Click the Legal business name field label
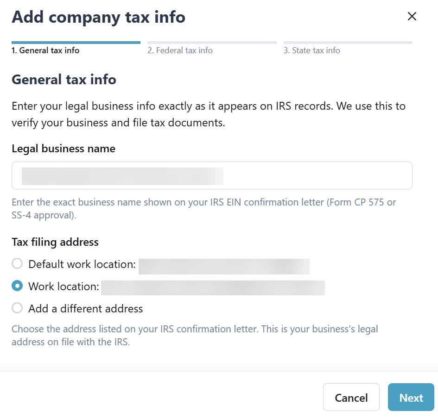Image resolution: width=438 pixels, height=417 pixels. pos(63,149)
